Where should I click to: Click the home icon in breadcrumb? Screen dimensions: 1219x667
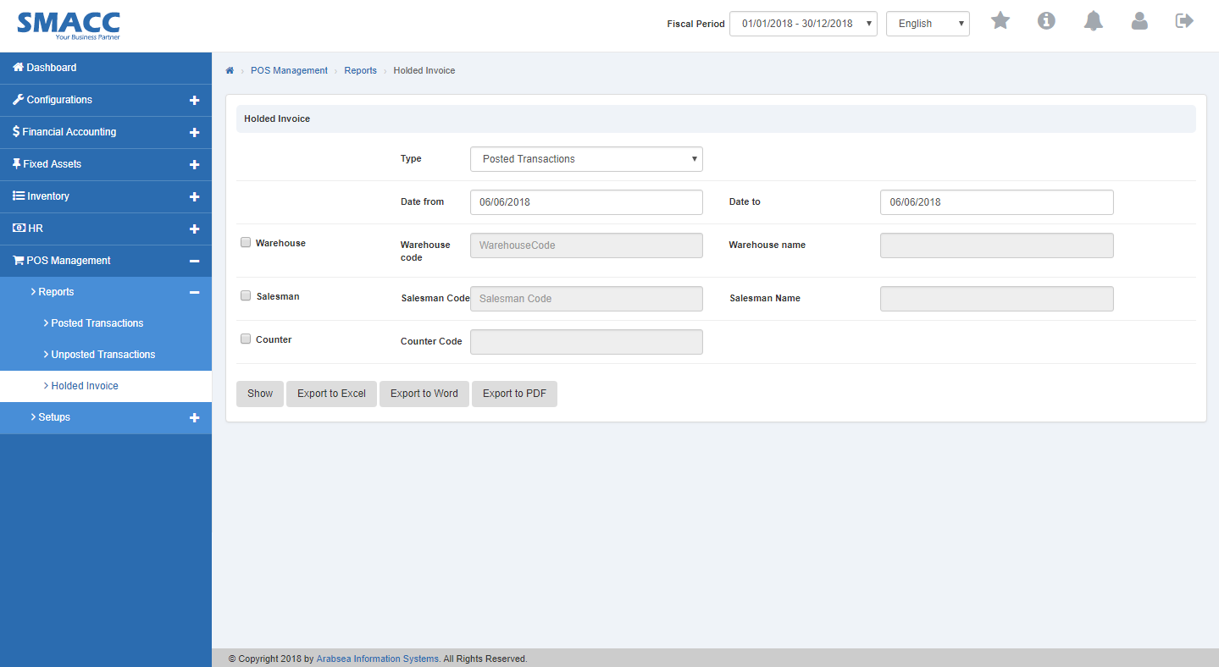coord(229,70)
